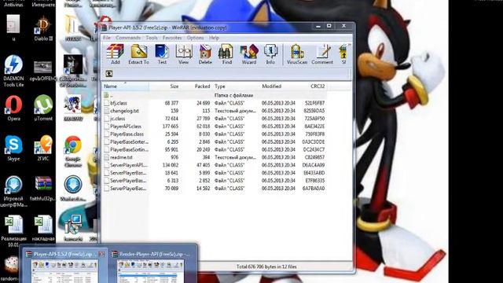The image size is (503, 283).
Task: Switch to Player-API-1.5.2 taskbar preview thumbnail
Action: [65, 266]
